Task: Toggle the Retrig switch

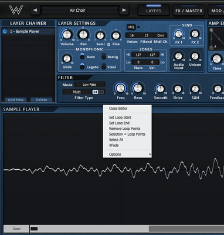Action: tap(104, 56)
